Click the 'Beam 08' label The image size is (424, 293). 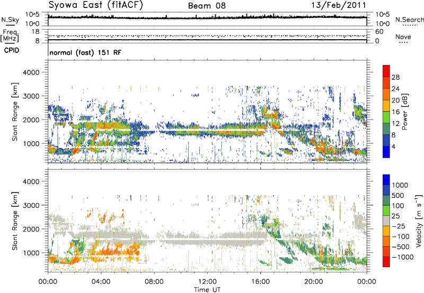(207, 6)
